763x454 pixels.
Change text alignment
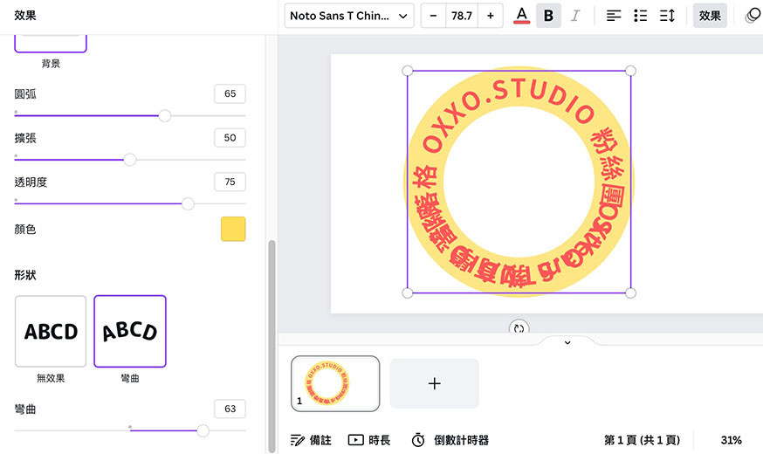pos(614,16)
